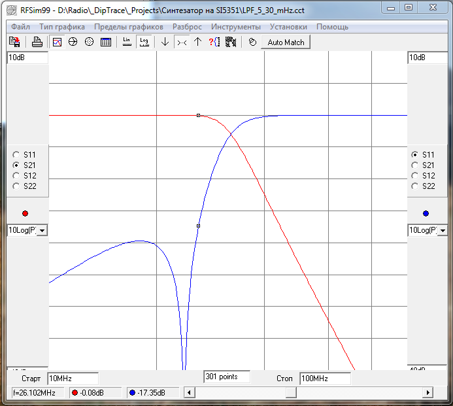
Task: Open the save/load circuit file icon
Action: click(14, 42)
